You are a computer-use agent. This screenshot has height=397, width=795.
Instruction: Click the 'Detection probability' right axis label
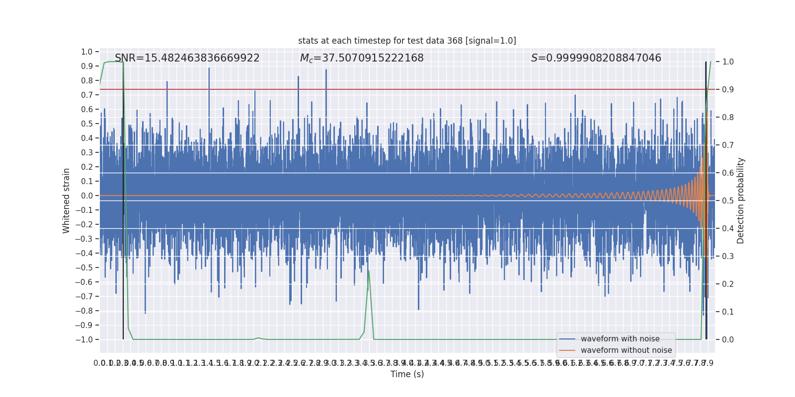pos(740,200)
